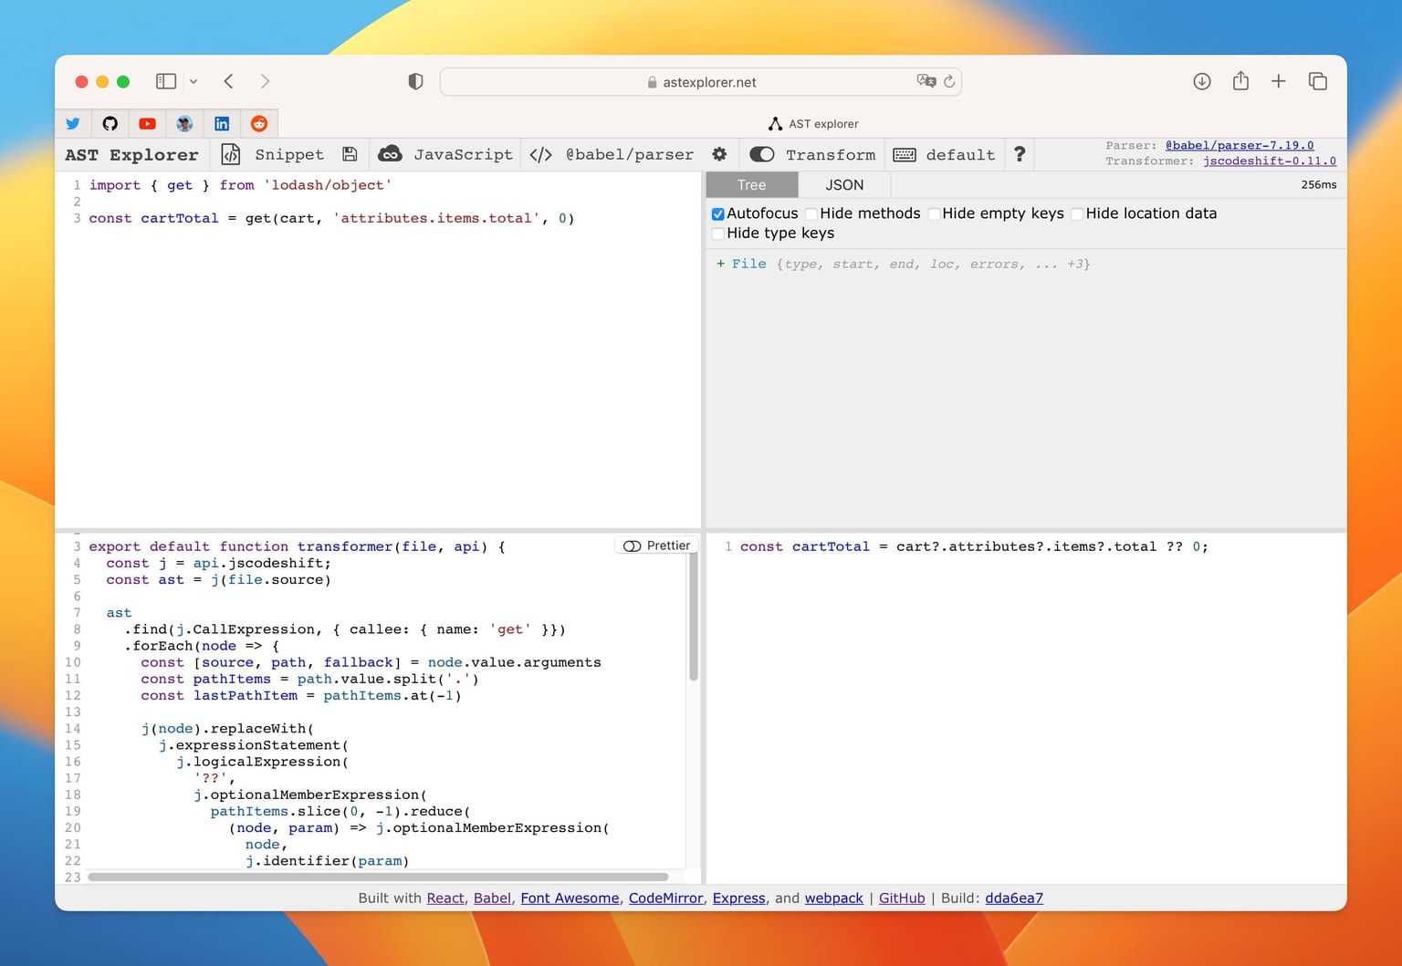This screenshot has width=1402, height=966.
Task: Click the transformed output cartTotal line
Action: pyautogui.click(x=974, y=546)
